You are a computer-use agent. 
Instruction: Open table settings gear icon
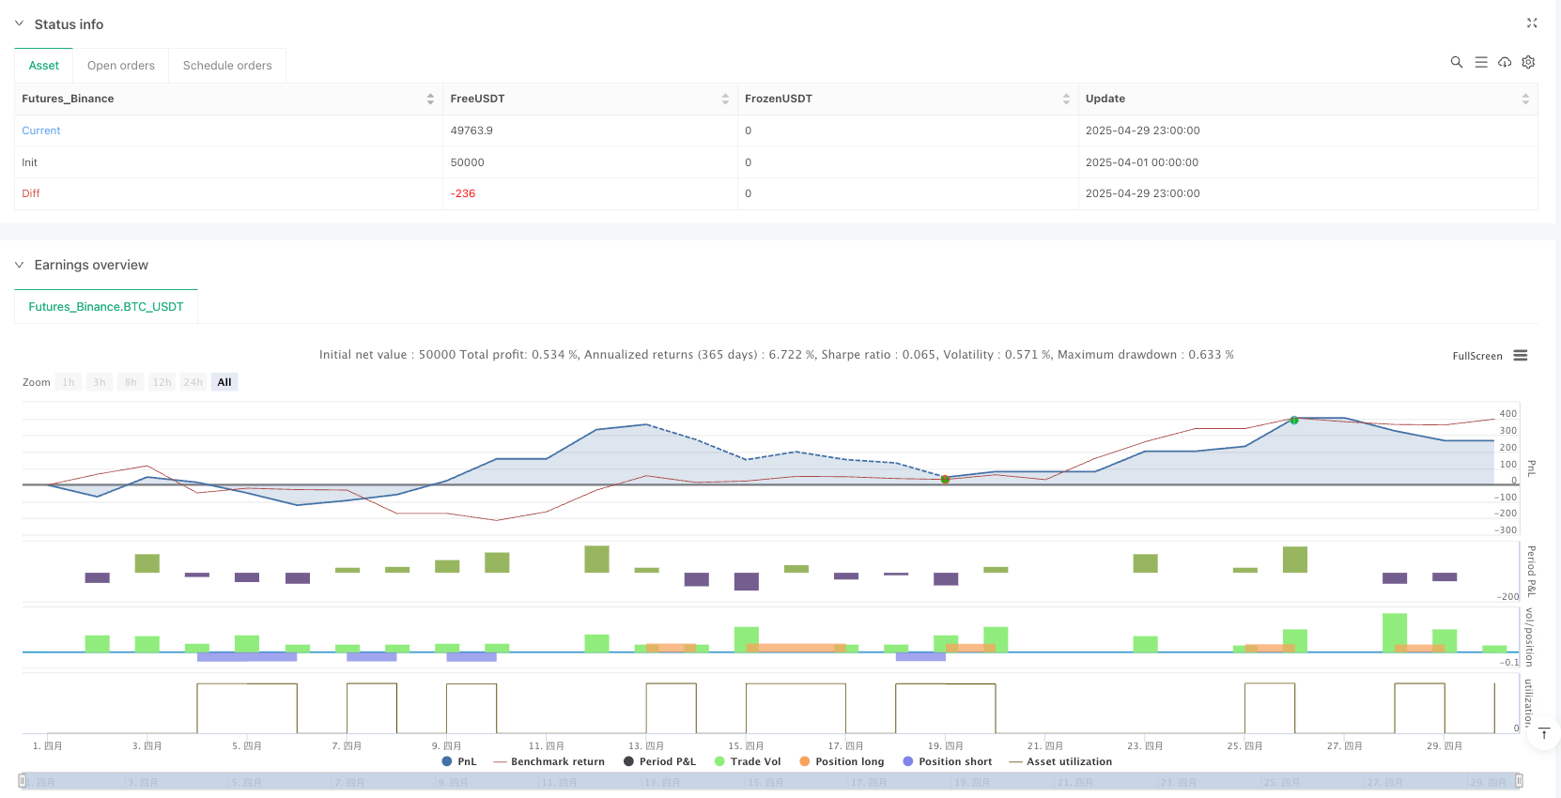click(x=1528, y=62)
